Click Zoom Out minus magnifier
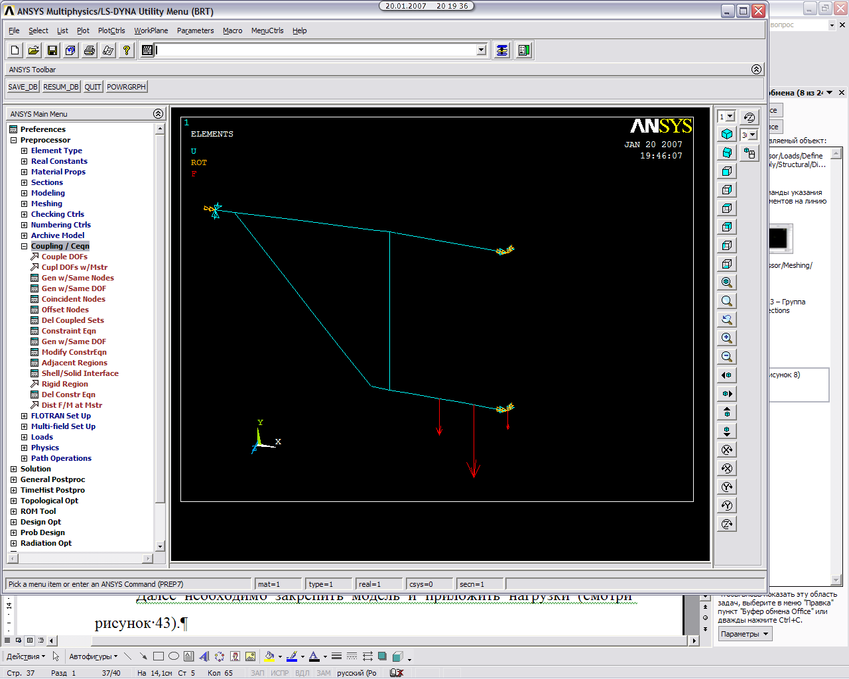The width and height of the screenshot is (849, 679). [x=727, y=357]
